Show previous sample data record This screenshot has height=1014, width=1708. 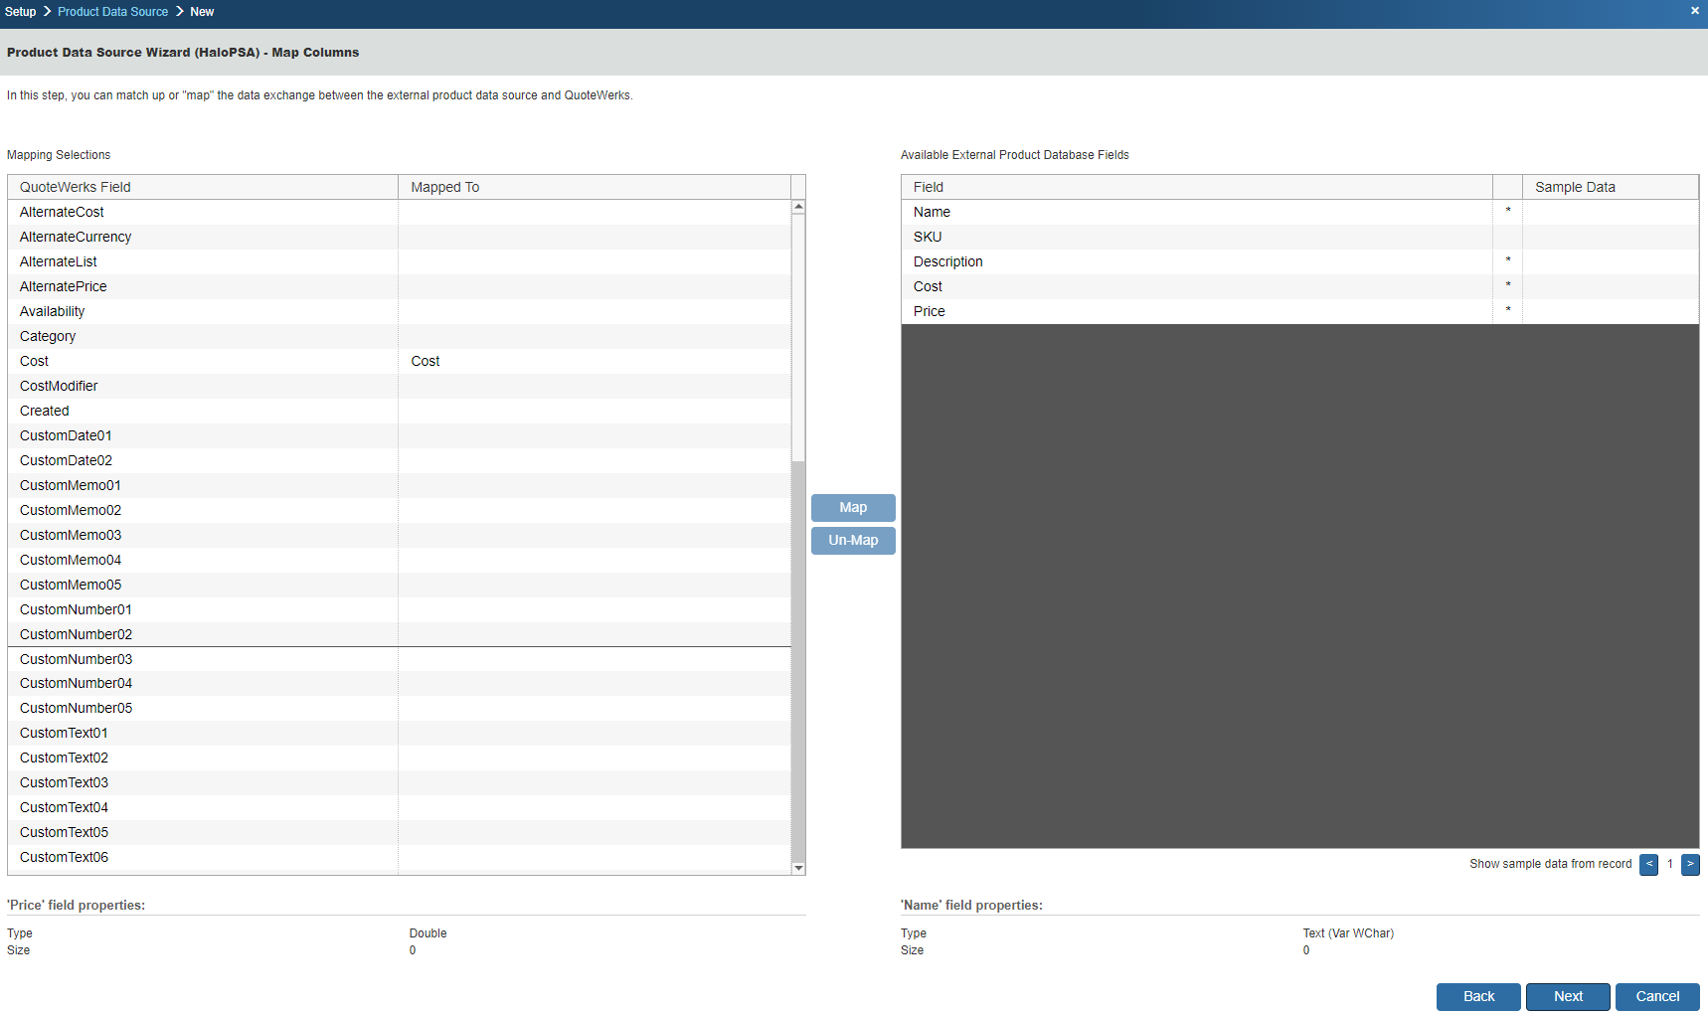click(1648, 865)
